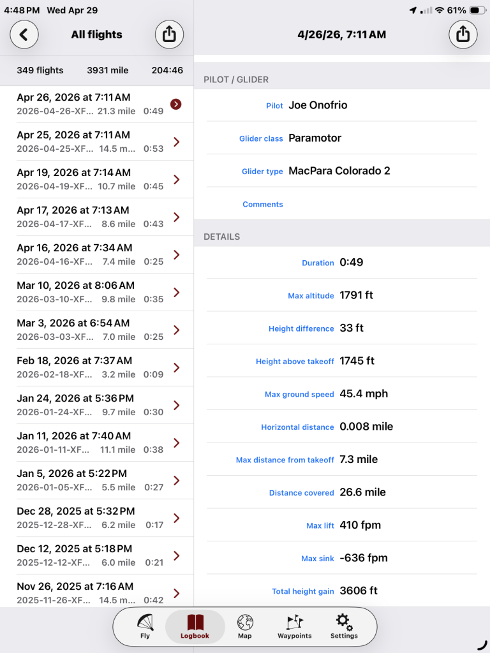Open the Waypoints flags tab
Screen dimensions: 490x653
(x=294, y=626)
